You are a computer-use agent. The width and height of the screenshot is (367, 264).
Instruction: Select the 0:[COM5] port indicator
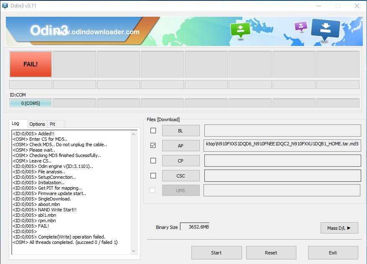pyautogui.click(x=31, y=103)
